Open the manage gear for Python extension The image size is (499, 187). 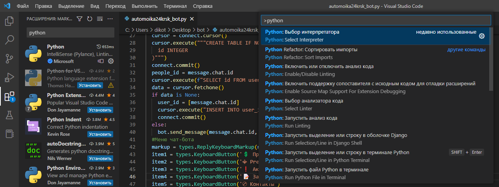111,61
